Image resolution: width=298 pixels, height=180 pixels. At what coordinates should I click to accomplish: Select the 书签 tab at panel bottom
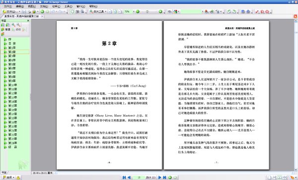point(4,173)
